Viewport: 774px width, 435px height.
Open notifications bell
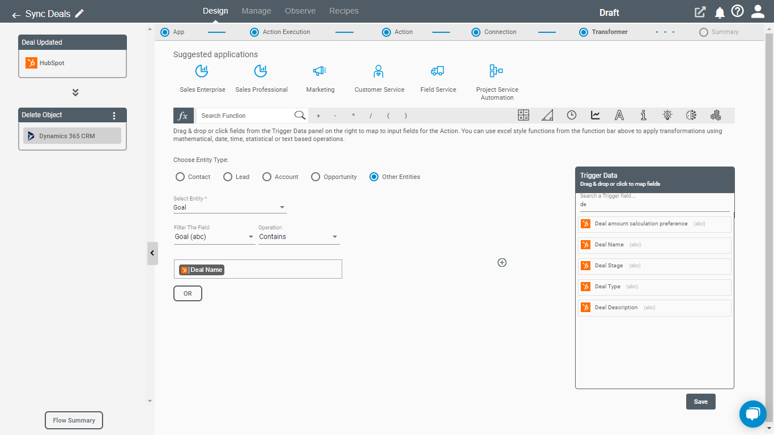coord(720,12)
